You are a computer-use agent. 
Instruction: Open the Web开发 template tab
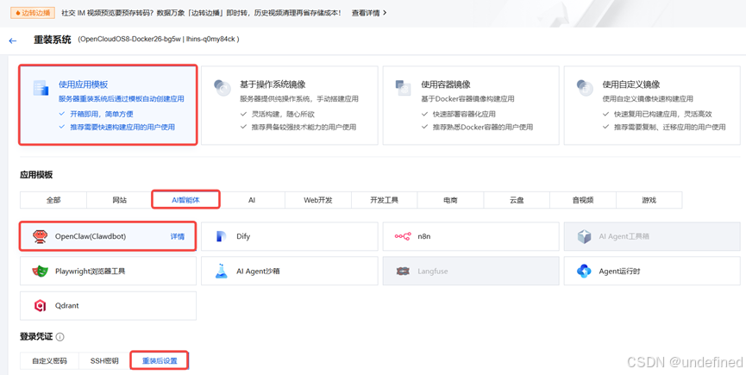(318, 200)
